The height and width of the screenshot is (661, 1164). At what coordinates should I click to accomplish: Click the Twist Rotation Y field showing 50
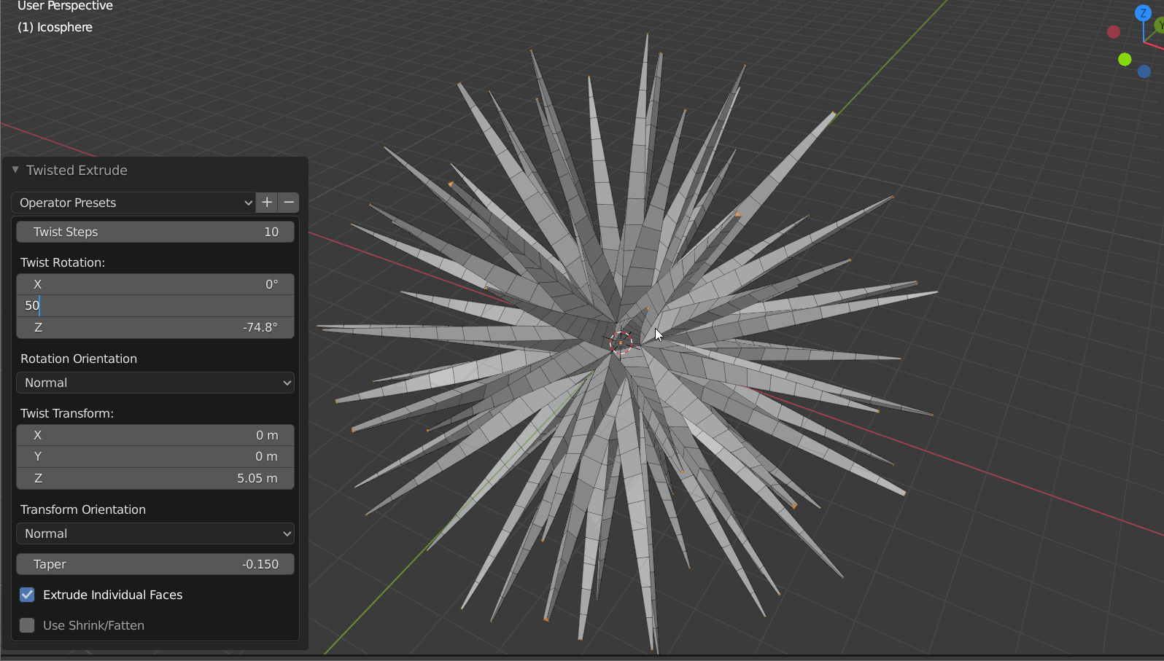pyautogui.click(x=155, y=305)
